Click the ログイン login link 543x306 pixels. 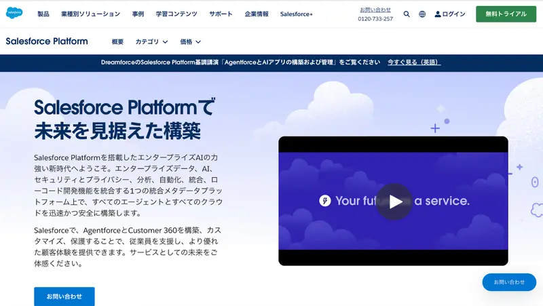[x=450, y=14]
